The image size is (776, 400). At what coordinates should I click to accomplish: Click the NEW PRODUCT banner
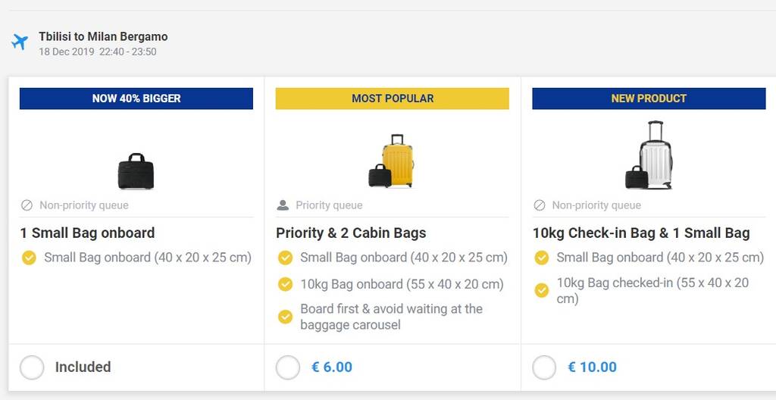[x=649, y=98]
